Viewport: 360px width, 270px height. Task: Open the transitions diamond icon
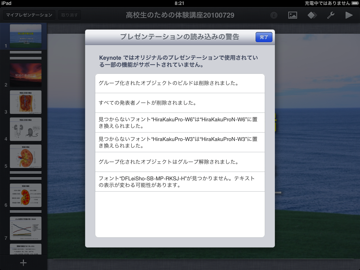point(312,15)
